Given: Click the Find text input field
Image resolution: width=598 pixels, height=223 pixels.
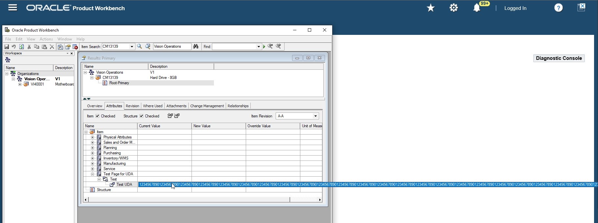Looking at the screenshot, I should tap(234, 47).
